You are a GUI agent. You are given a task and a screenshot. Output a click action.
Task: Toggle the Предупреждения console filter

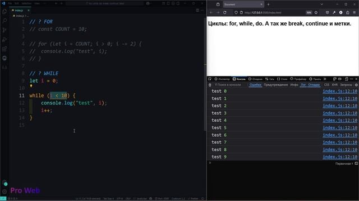(275, 85)
